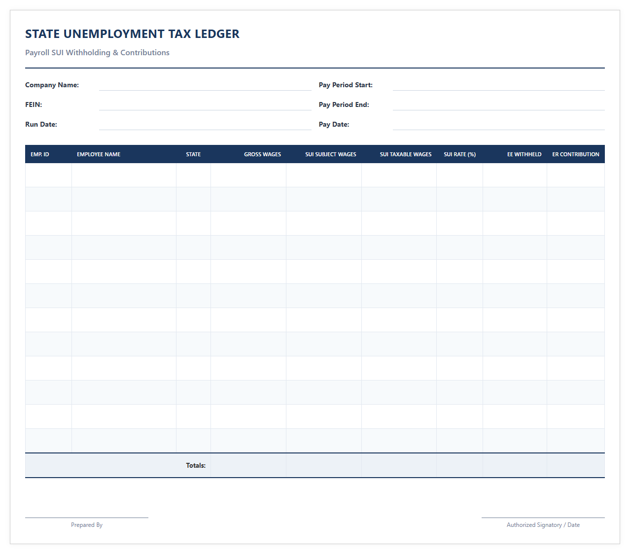Click the 'FEIN:' label
630x554 pixels.
(x=34, y=104)
